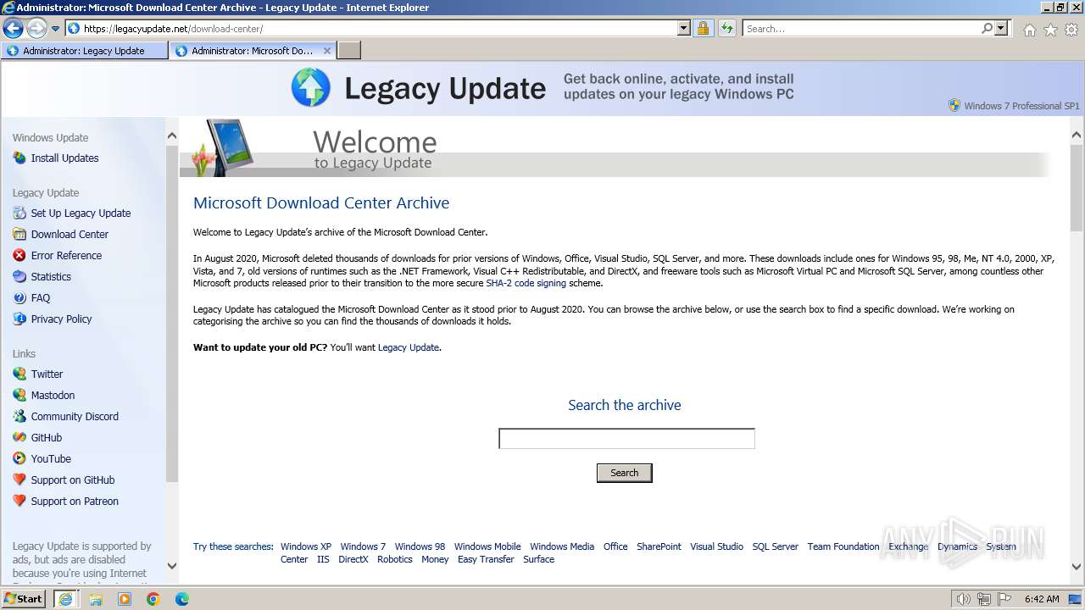Click the Privacy Policy shield icon

tap(19, 319)
